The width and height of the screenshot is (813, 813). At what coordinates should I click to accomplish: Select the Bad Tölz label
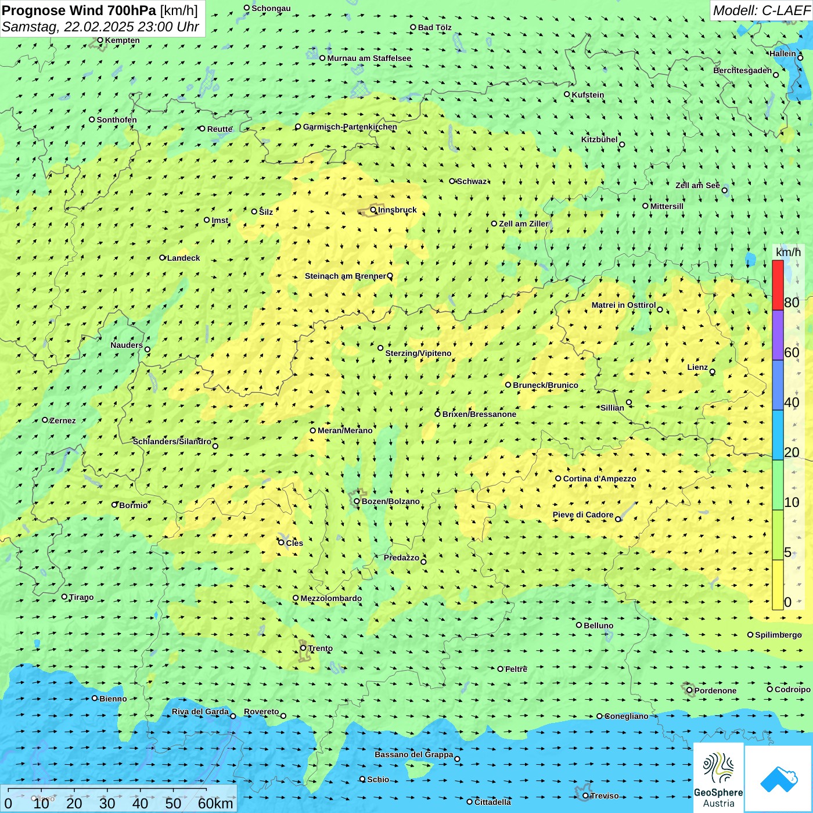point(434,27)
